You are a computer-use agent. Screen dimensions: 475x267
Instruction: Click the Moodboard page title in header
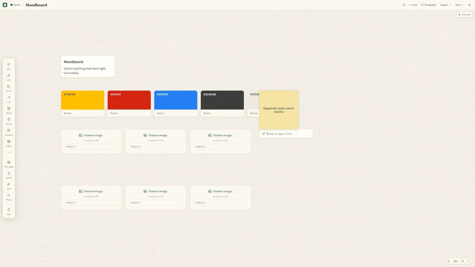pos(36,5)
